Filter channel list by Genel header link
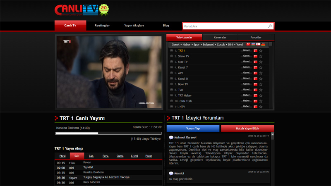The image size is (331, 186). pyautogui.click(x=175, y=45)
